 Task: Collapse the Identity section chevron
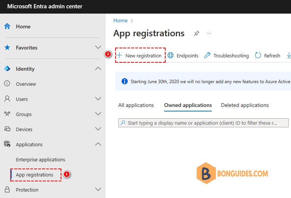(x=98, y=68)
